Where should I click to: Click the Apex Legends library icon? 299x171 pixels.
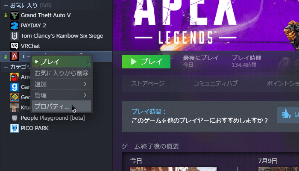coord(15,56)
